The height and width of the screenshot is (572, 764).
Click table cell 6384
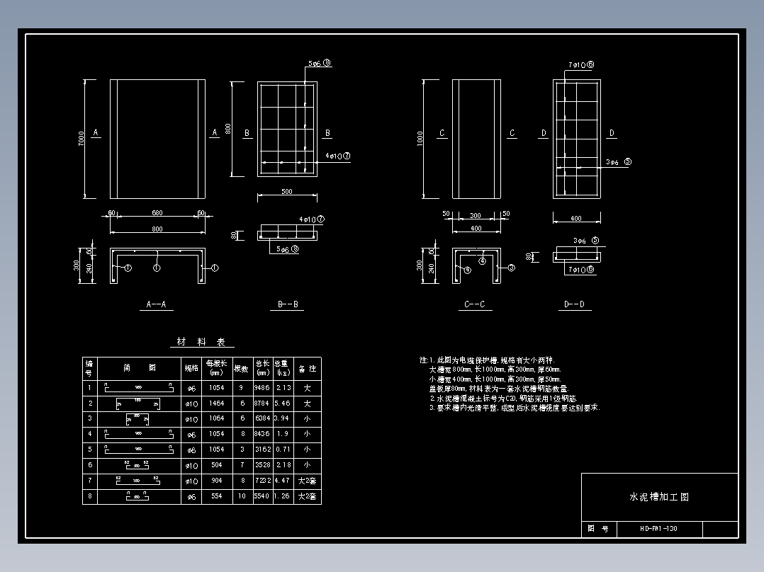coord(263,418)
